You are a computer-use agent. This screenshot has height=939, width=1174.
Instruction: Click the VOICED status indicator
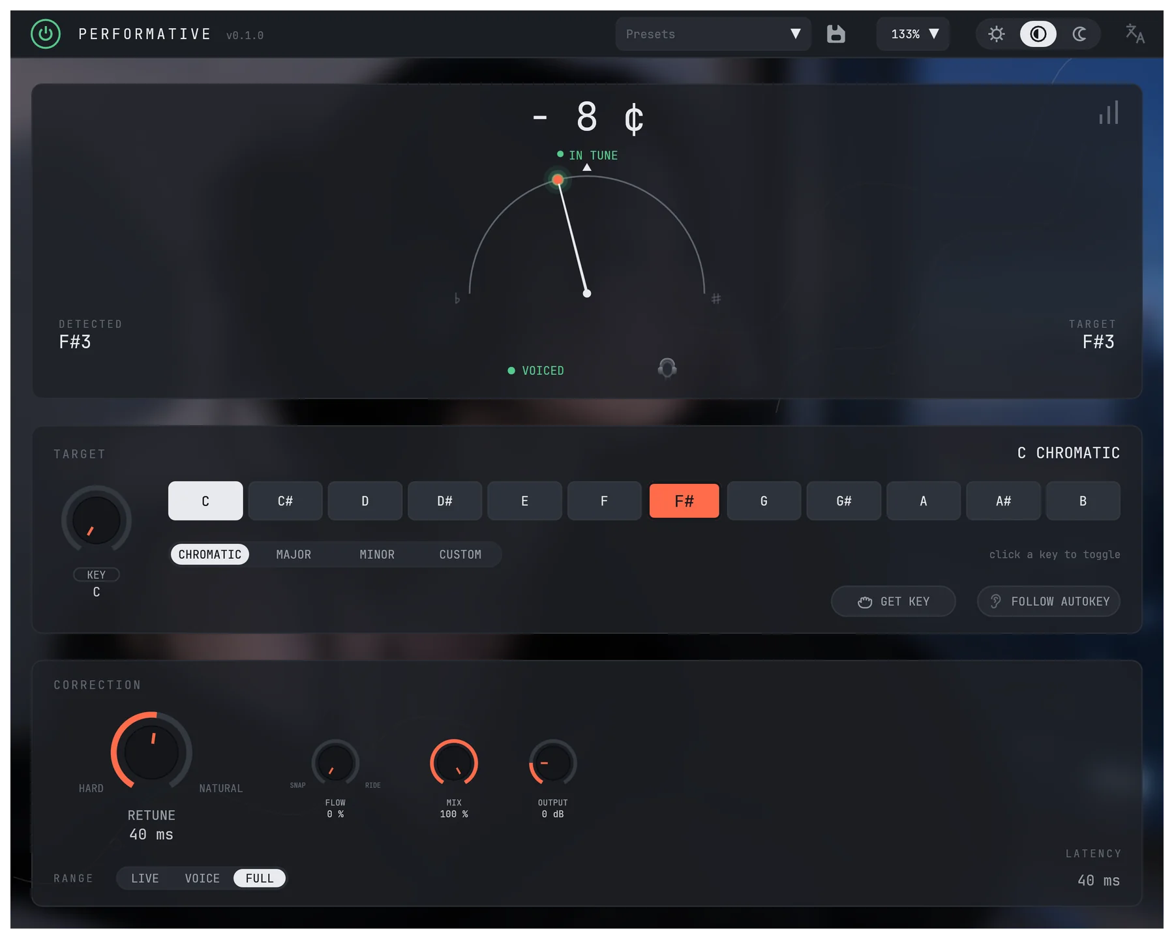click(536, 370)
